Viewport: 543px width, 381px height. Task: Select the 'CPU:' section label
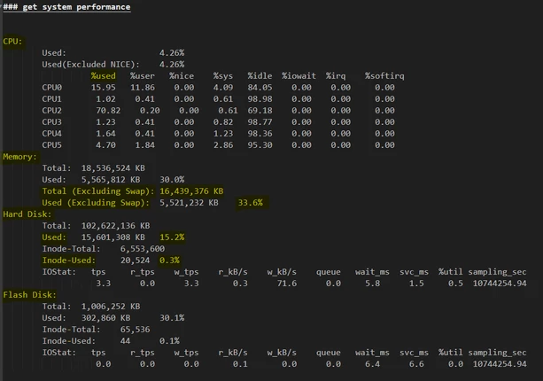[x=12, y=42]
